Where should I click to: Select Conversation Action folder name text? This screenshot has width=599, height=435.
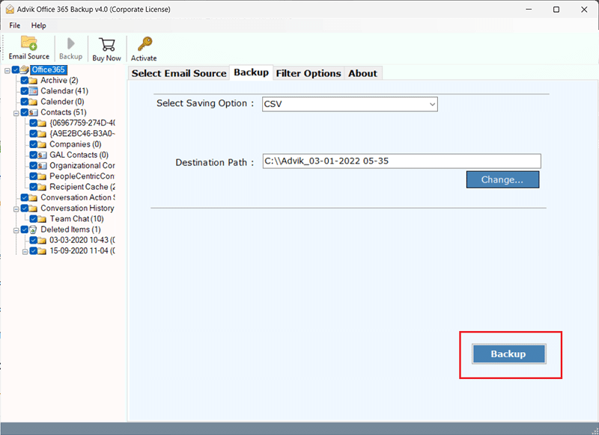pyautogui.click(x=78, y=197)
